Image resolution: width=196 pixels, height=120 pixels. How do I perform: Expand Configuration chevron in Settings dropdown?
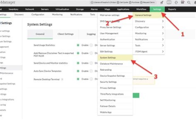coord(163,27)
